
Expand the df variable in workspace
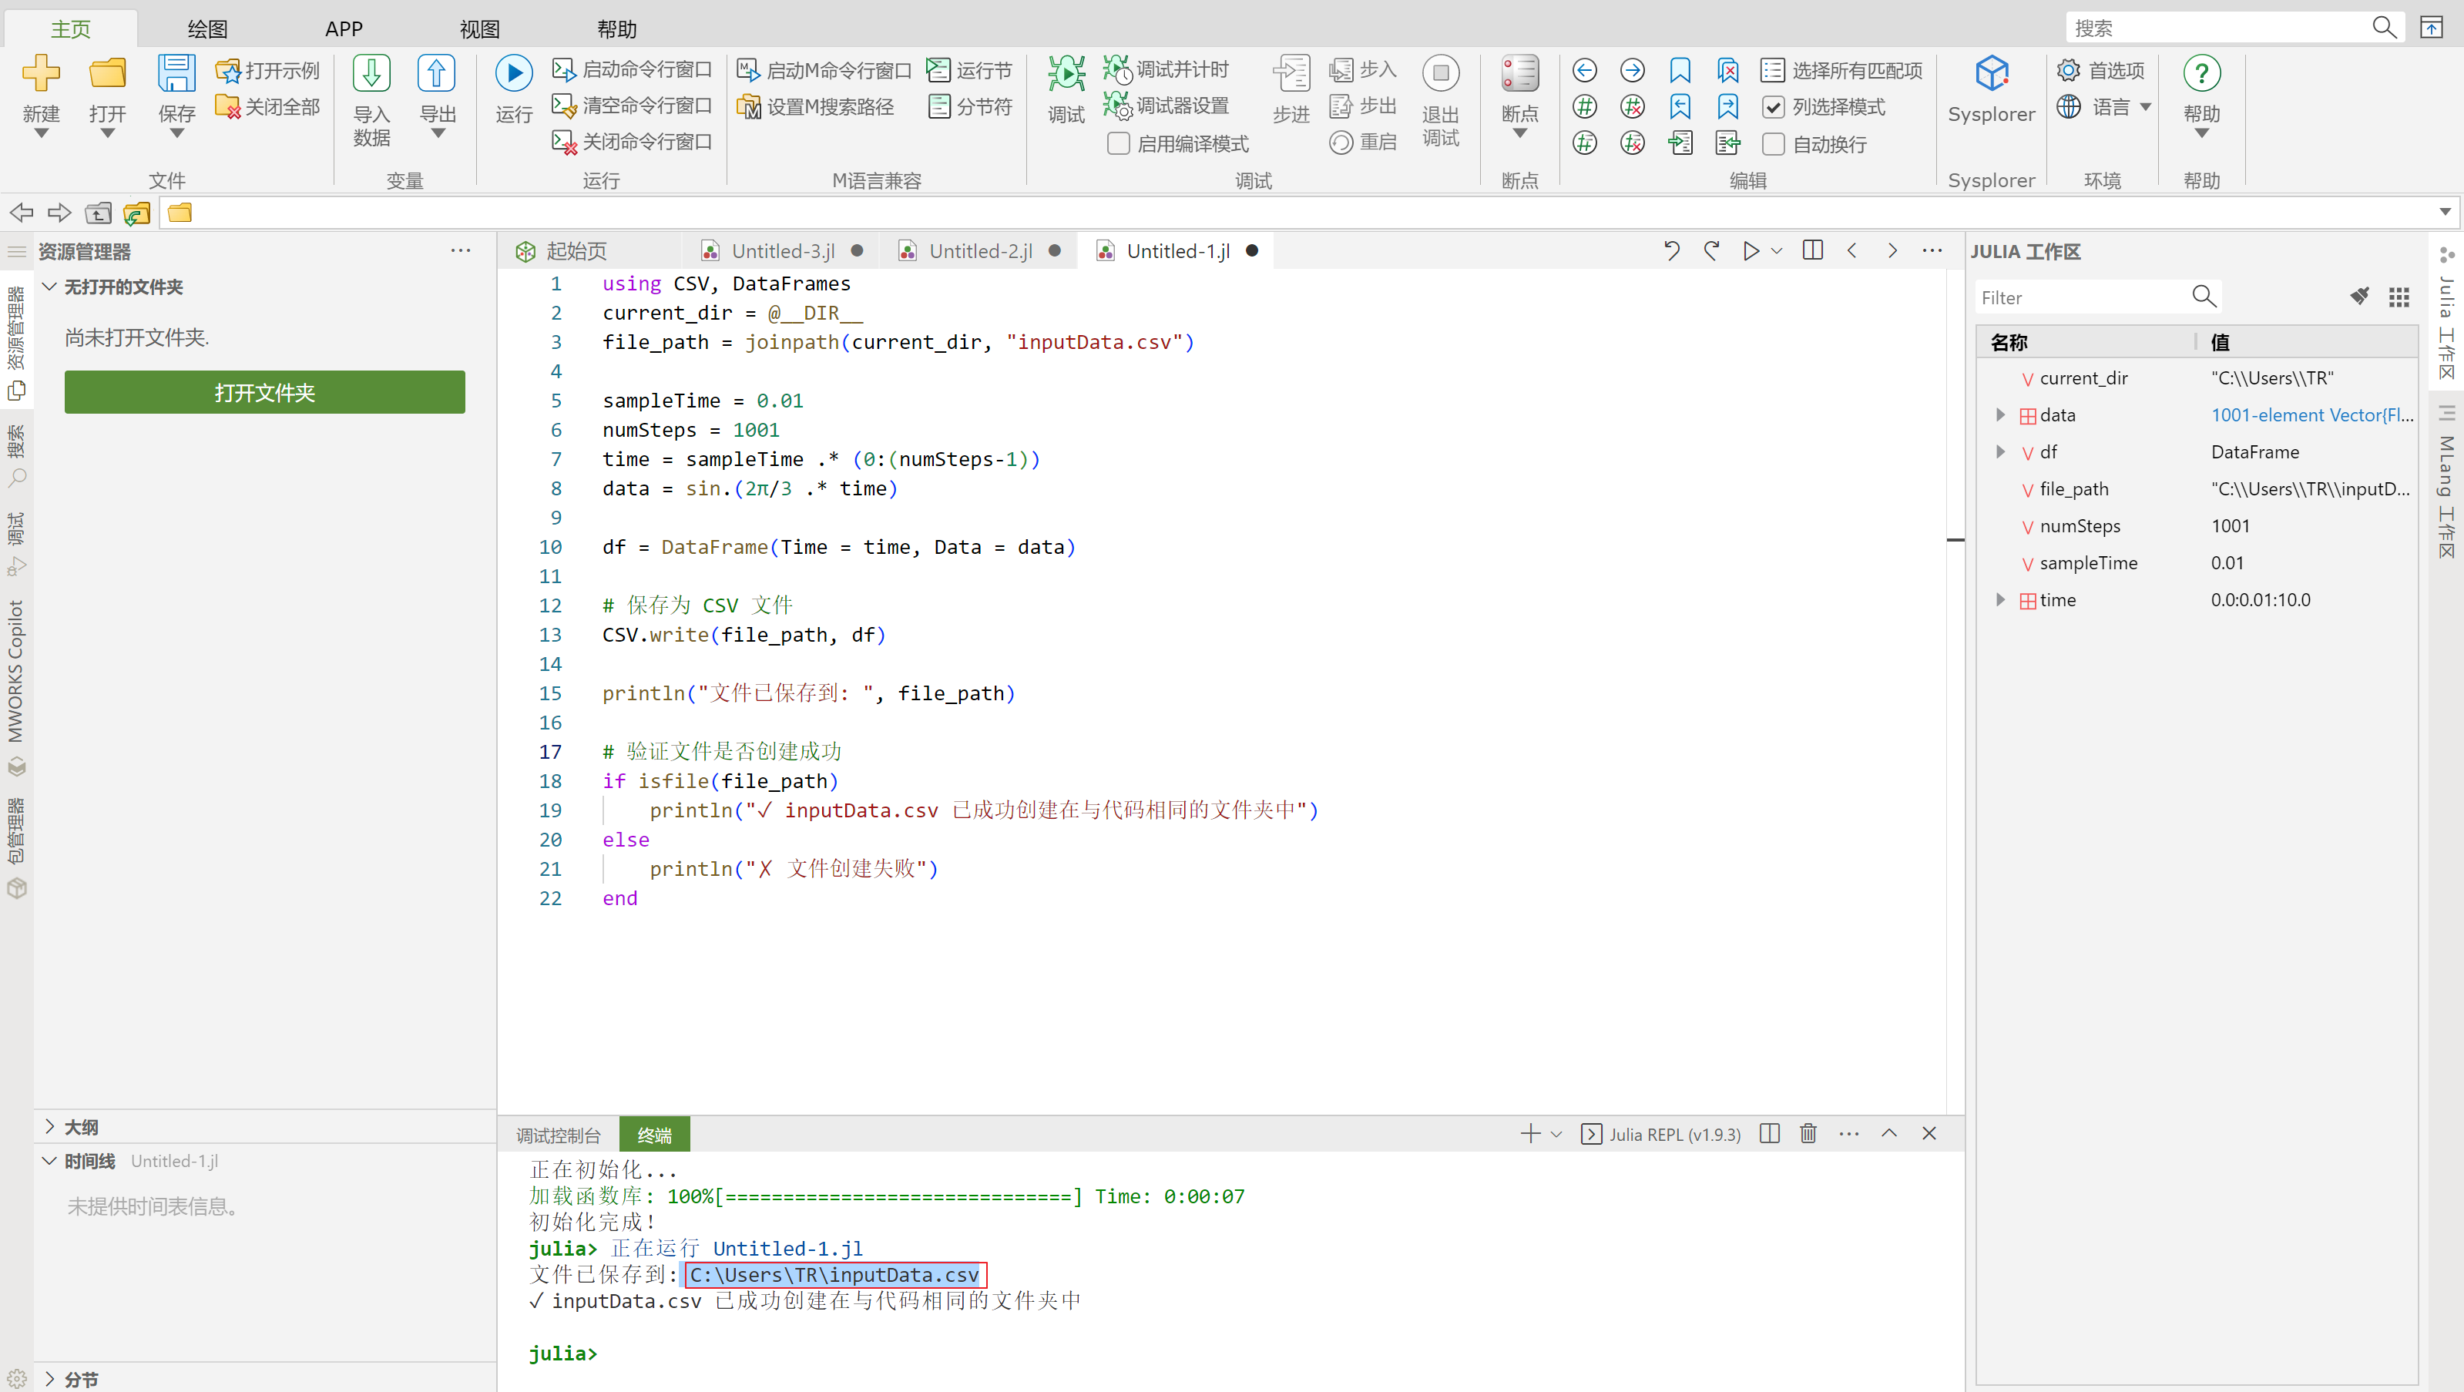coord(2000,452)
